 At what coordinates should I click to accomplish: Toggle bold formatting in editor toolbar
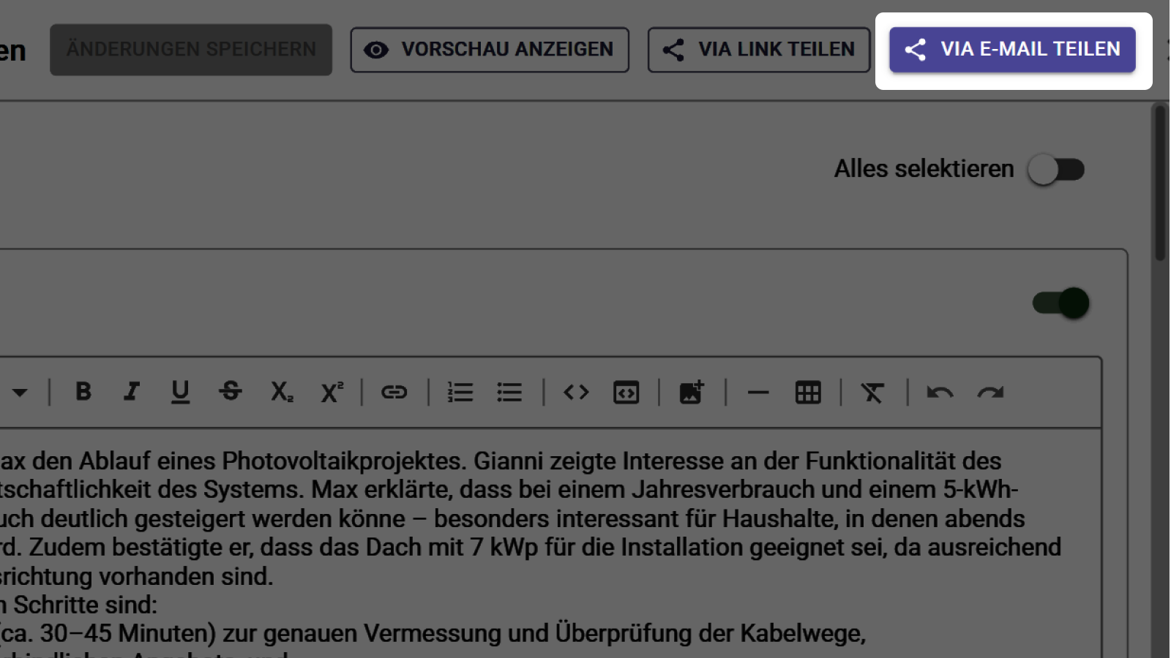point(83,392)
